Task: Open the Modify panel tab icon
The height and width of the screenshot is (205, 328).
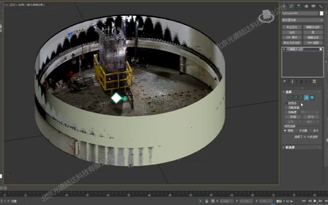Action: (291, 6)
